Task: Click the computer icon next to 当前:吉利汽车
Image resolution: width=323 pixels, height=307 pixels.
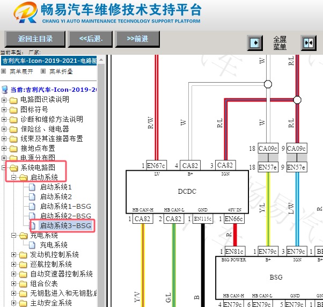Action: (x=4, y=90)
